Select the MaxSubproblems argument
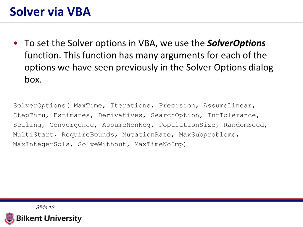Viewport: 303px width, 227px height. point(207,135)
